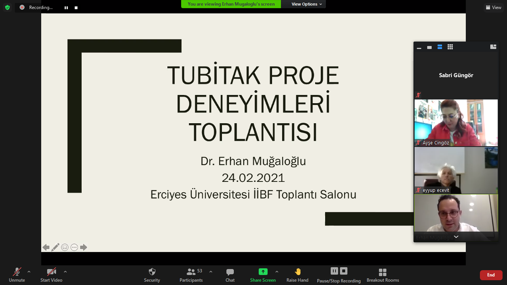
Task: Select the eyyup ecevit video tile
Action: click(x=456, y=170)
